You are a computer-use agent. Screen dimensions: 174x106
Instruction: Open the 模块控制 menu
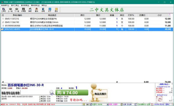[35, 5]
